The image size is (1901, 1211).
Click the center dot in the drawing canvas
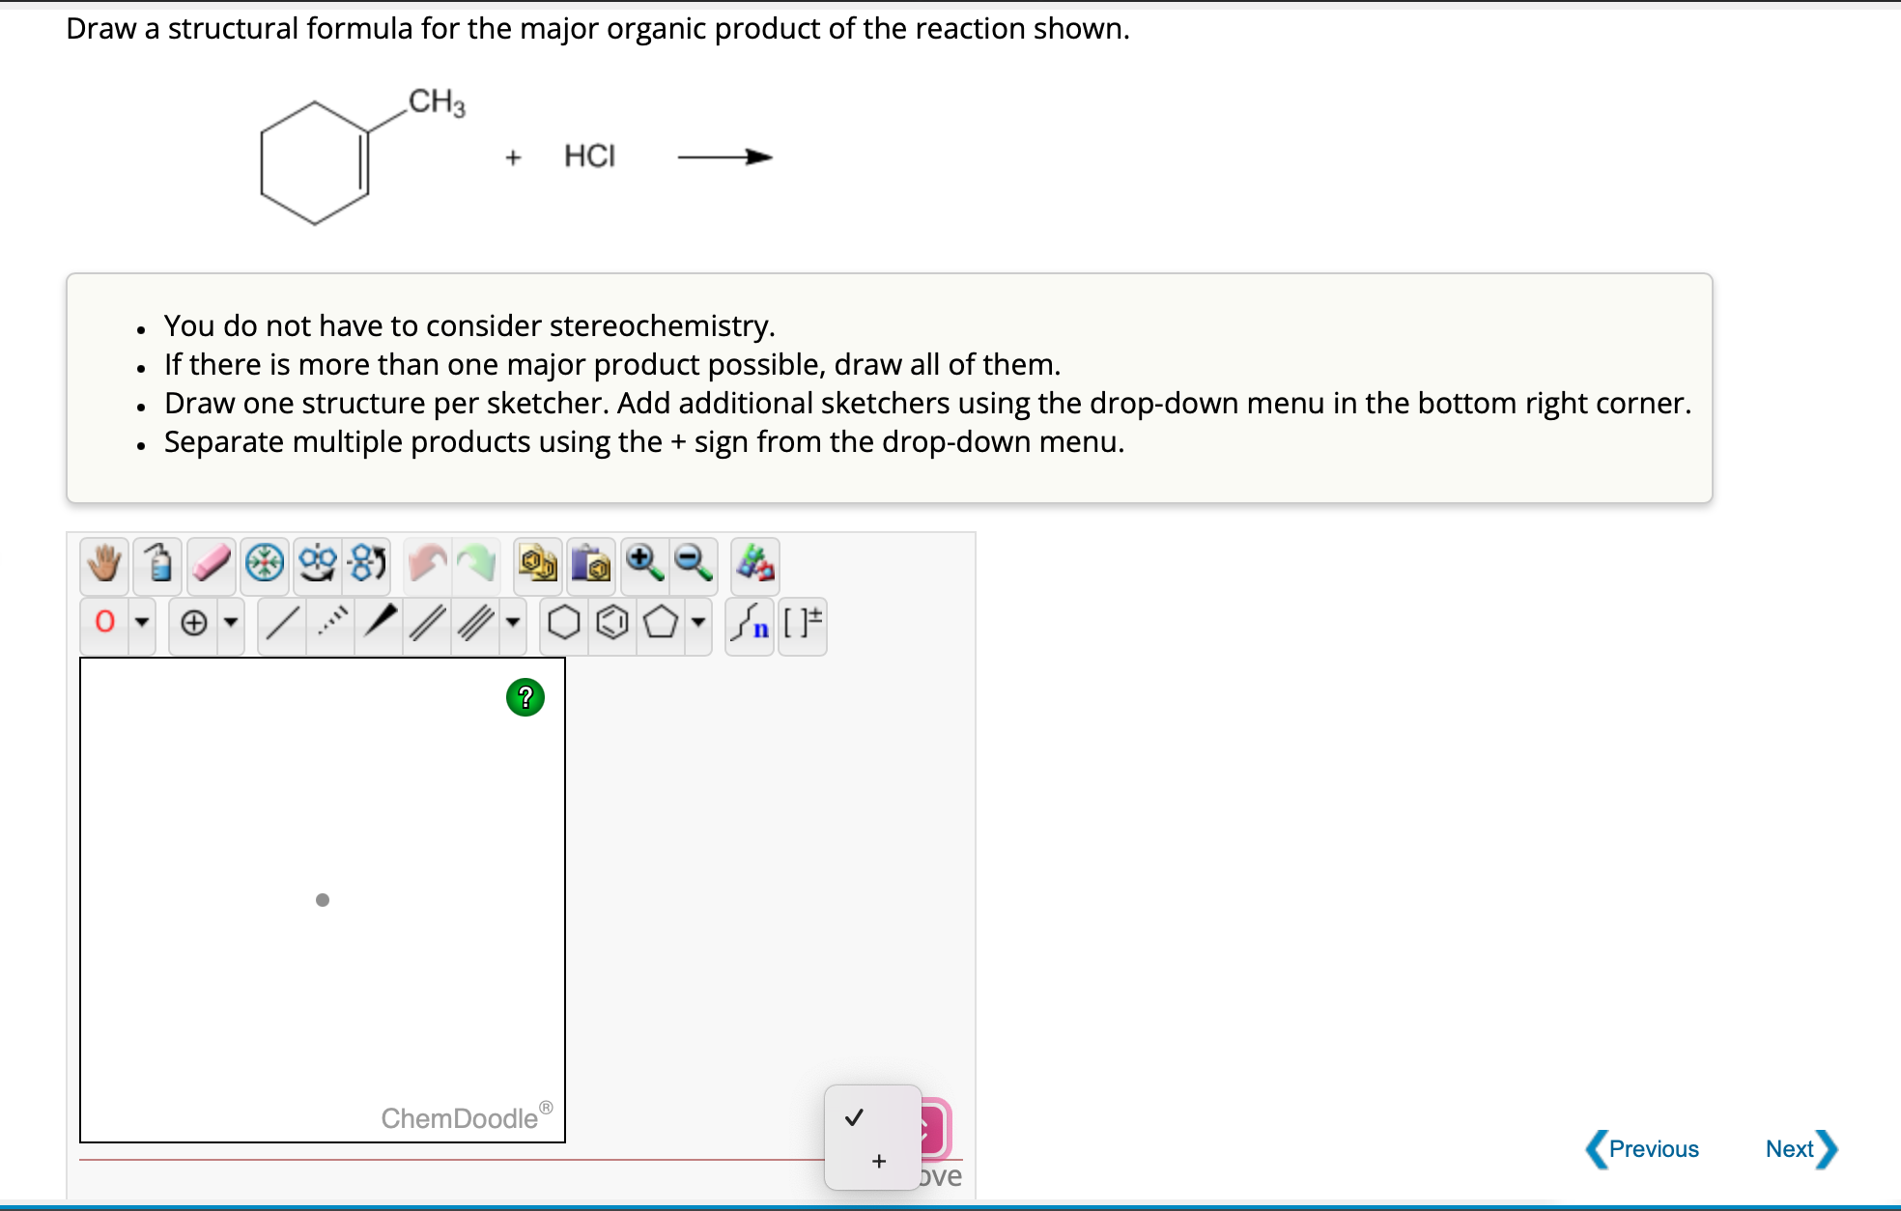point(323,899)
